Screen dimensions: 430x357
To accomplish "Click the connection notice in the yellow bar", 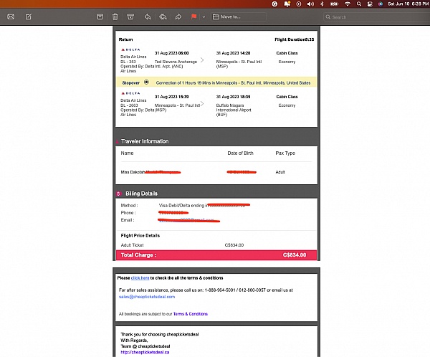I will pyautogui.click(x=233, y=83).
